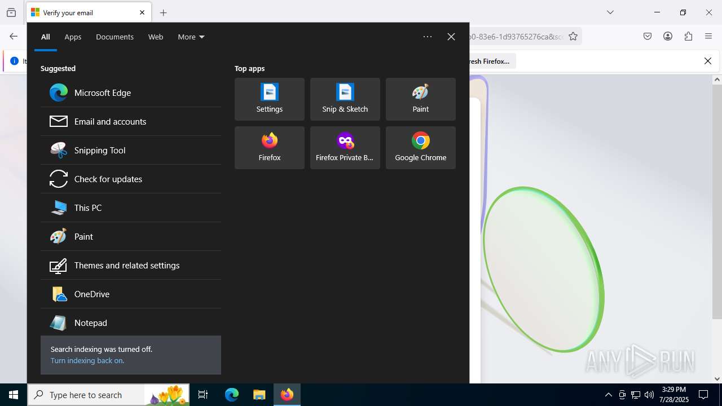This screenshot has width=722, height=406.
Task: Open OneDrive from suggestions
Action: coord(131,294)
